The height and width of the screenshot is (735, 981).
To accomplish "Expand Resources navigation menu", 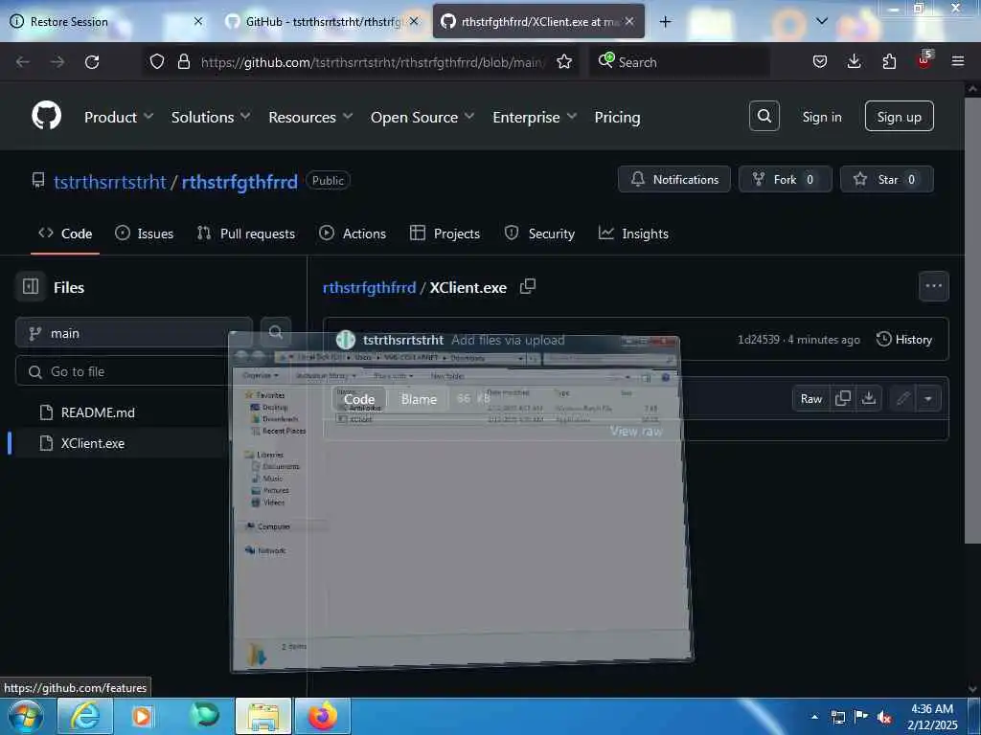I will (x=310, y=117).
